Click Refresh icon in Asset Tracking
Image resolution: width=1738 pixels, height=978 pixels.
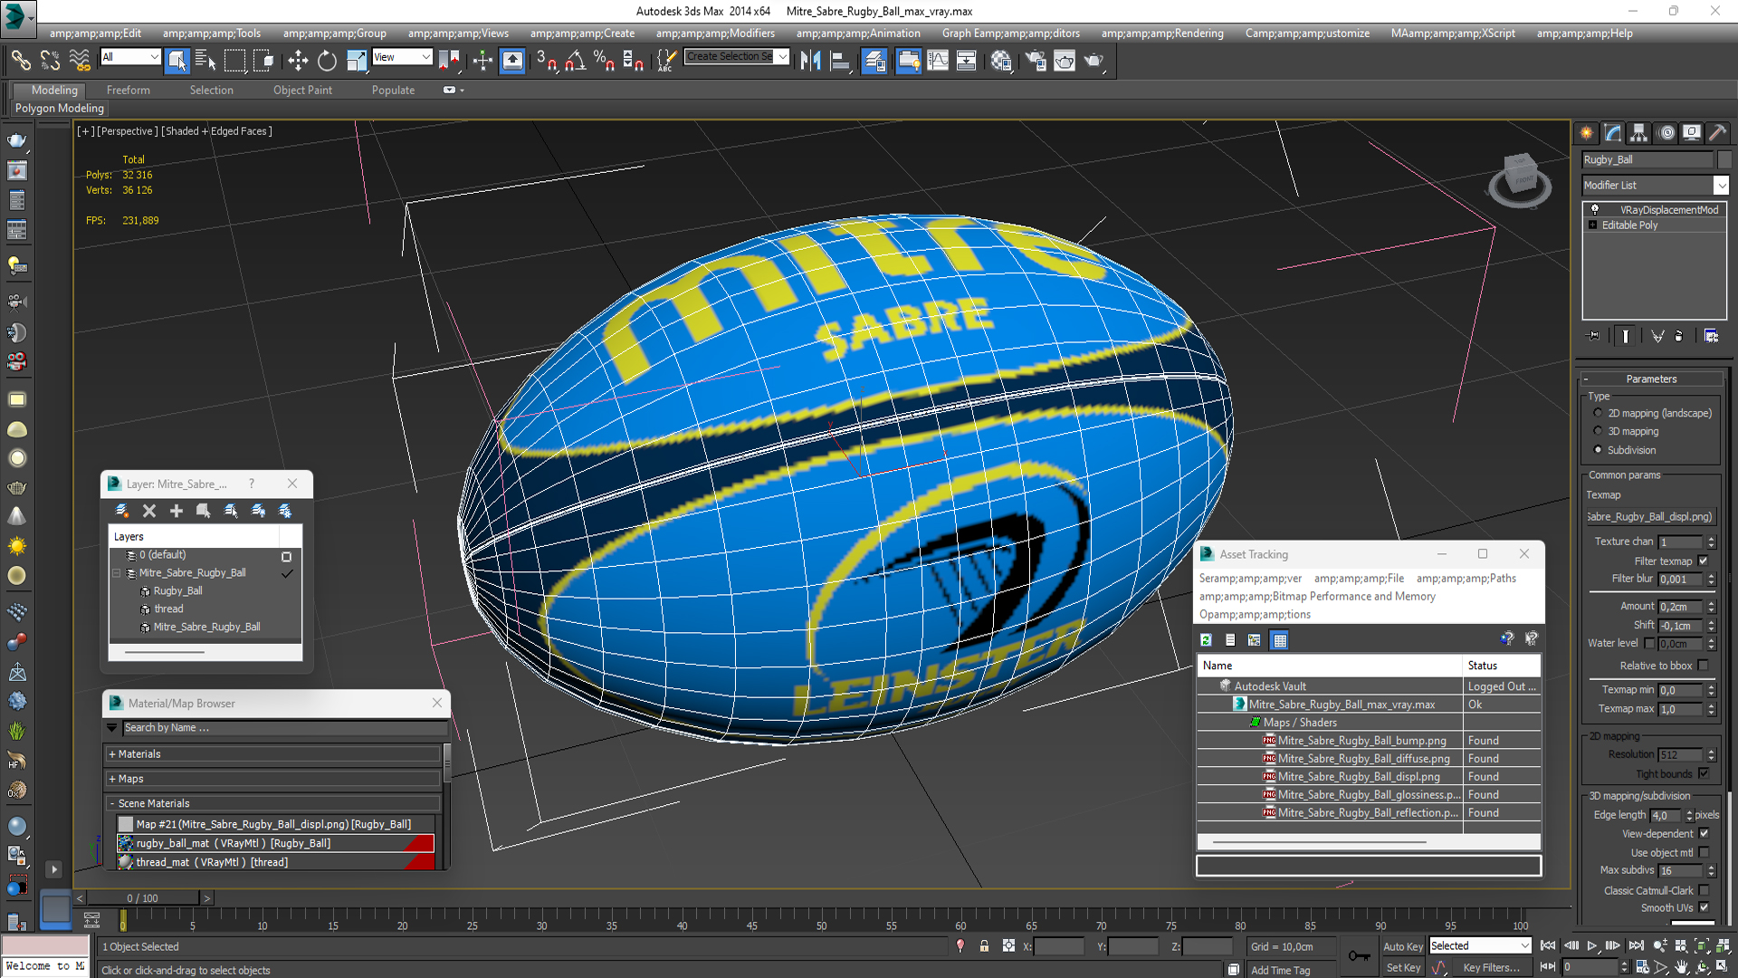1206,640
